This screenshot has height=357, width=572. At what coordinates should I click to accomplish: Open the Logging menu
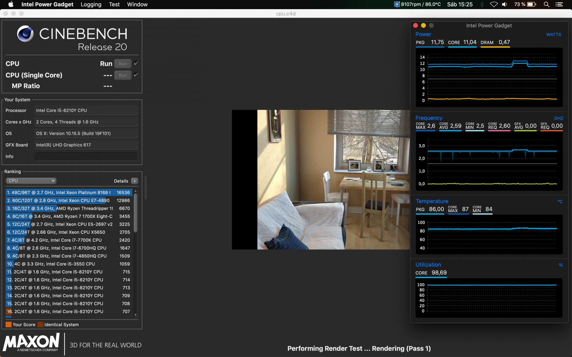point(91,4)
